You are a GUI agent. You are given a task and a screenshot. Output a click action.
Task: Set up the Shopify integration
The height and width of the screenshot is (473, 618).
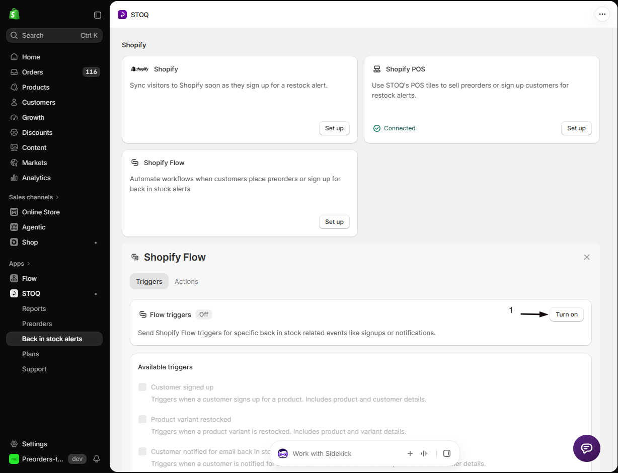click(334, 128)
